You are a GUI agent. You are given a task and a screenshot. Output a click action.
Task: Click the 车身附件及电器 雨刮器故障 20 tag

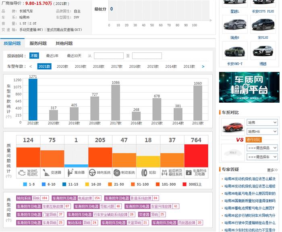pyautogui.click(x=177, y=223)
